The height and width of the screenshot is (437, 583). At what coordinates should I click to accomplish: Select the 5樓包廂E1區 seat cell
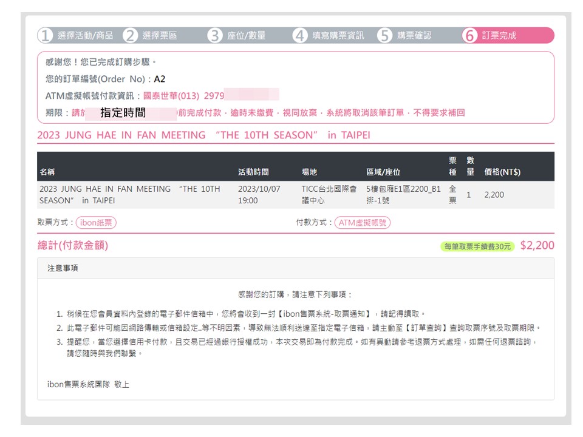(x=403, y=194)
